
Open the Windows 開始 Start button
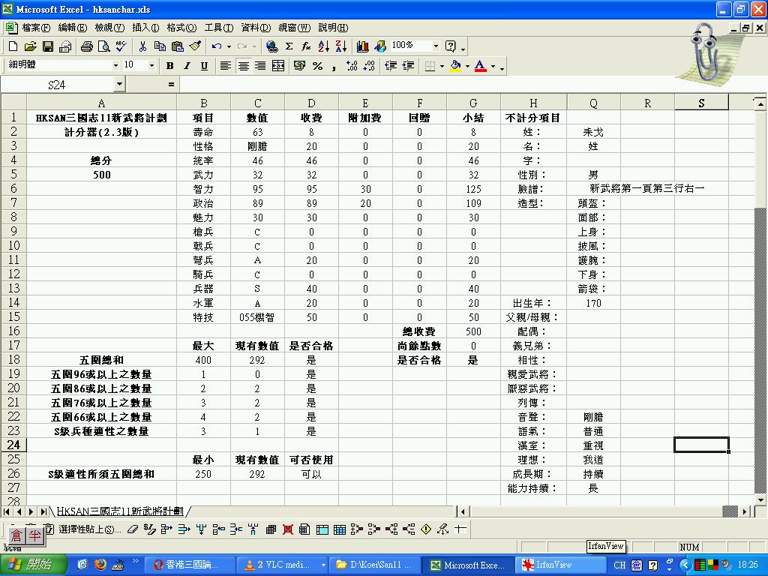[33, 565]
